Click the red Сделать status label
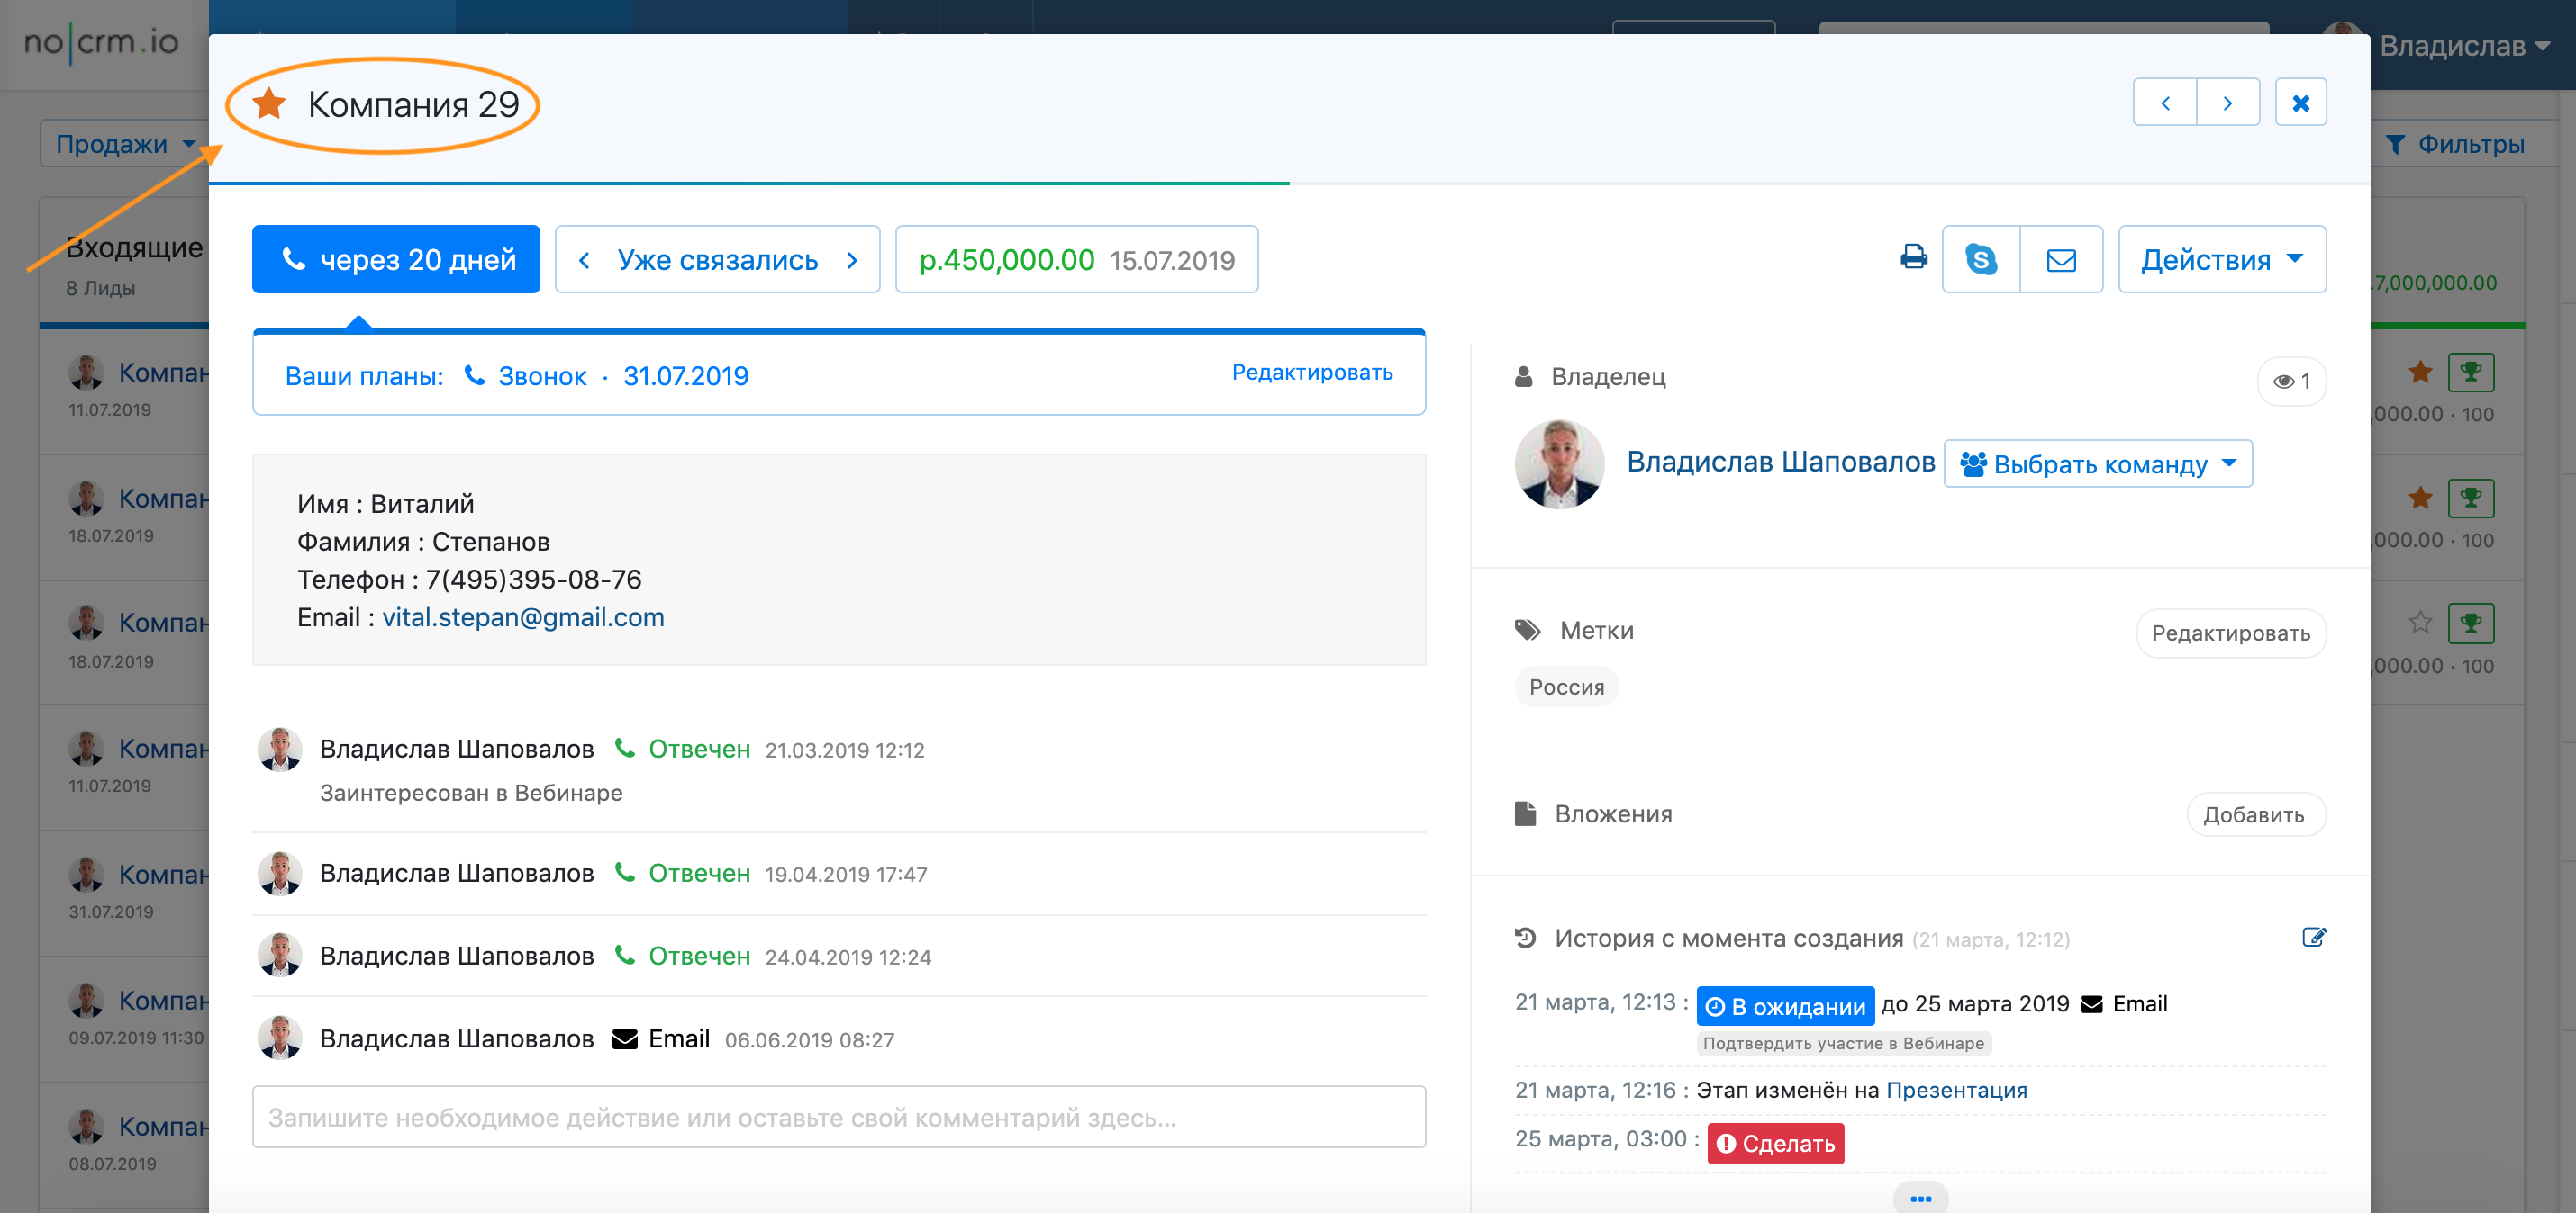 coord(1775,1144)
